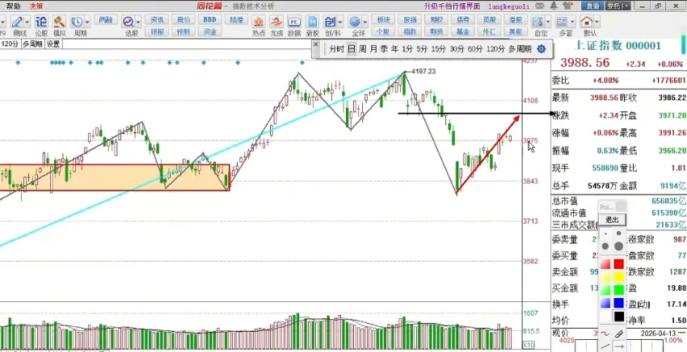
Task: Expand the 全球 global dropdown arrow
Action: pos(365,22)
